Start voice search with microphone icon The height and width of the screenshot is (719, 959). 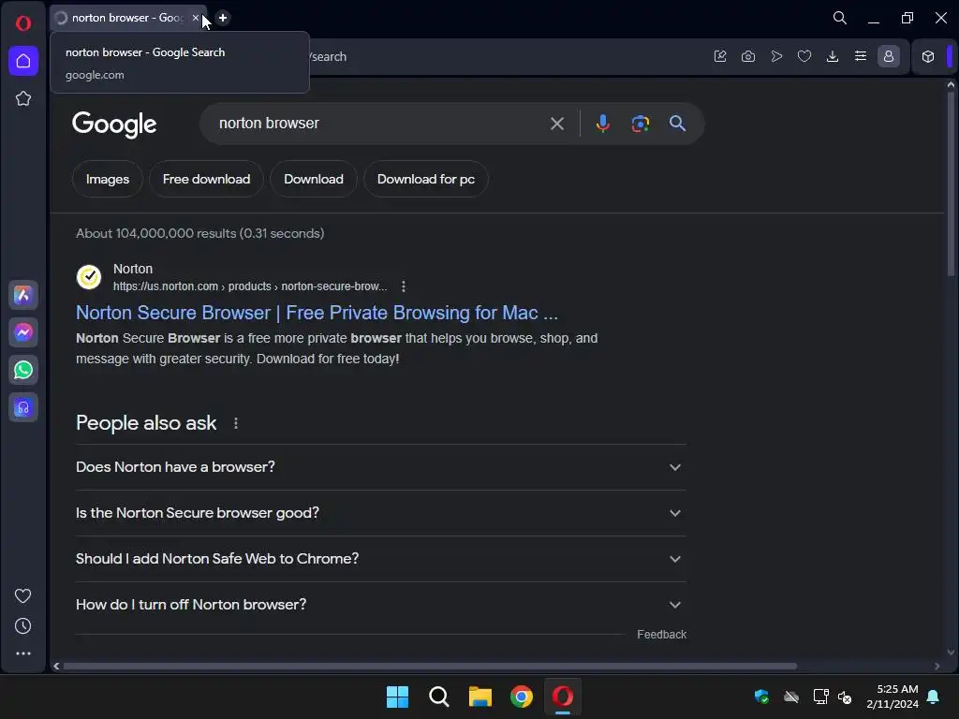coord(602,124)
